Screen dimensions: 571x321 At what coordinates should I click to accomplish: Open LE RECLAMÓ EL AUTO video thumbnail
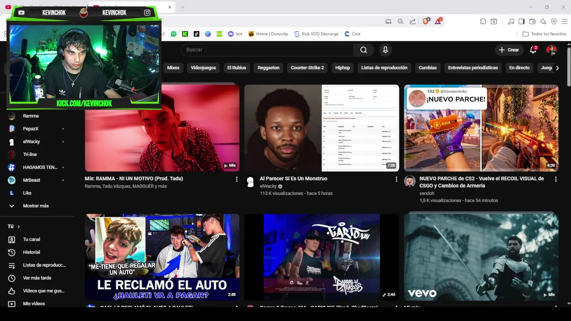(x=162, y=257)
